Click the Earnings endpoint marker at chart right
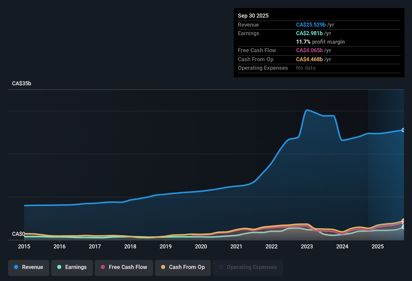412x281 pixels. click(404, 227)
